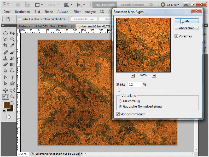Select the Zoom tool
The width and height of the screenshot is (209, 157).
(12, 97)
